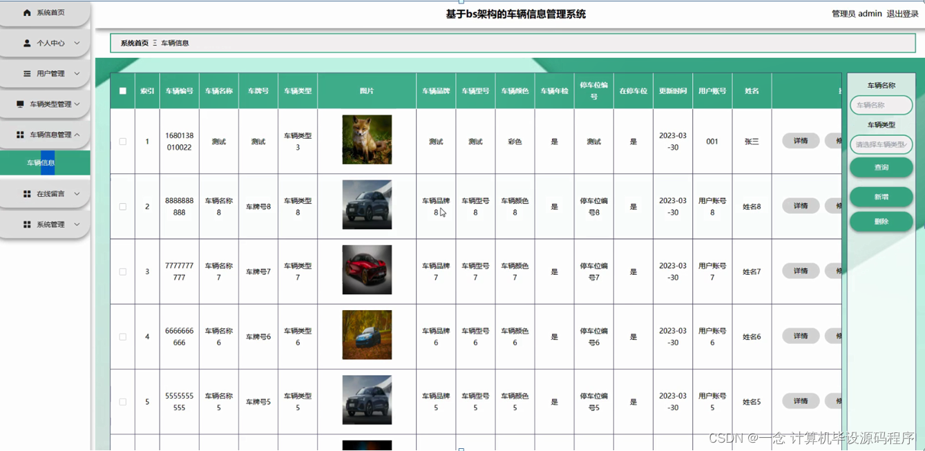Click the grid icon beside 车辆信息管理

point(20,135)
